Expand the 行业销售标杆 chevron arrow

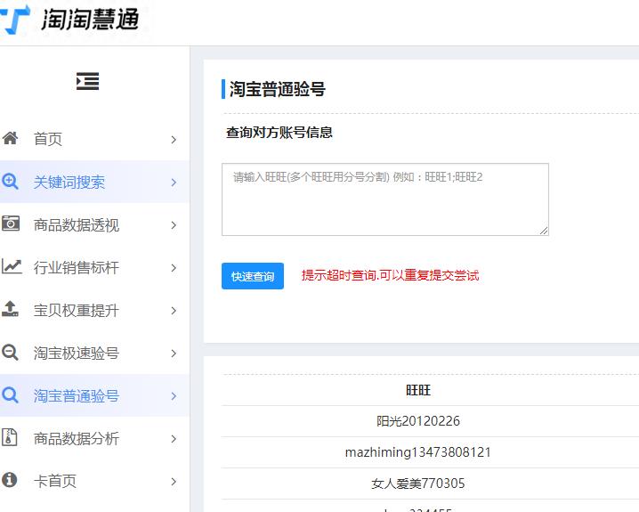174,268
